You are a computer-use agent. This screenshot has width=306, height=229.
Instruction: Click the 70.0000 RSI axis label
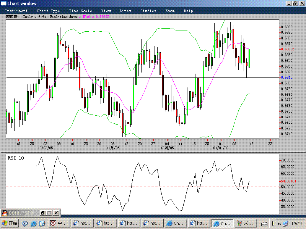[287, 160]
